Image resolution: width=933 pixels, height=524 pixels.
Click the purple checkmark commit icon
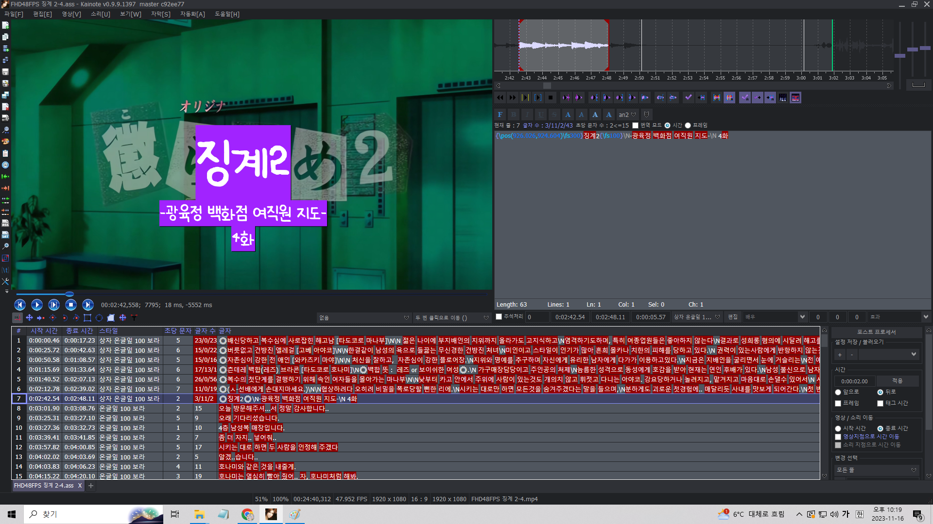689,98
